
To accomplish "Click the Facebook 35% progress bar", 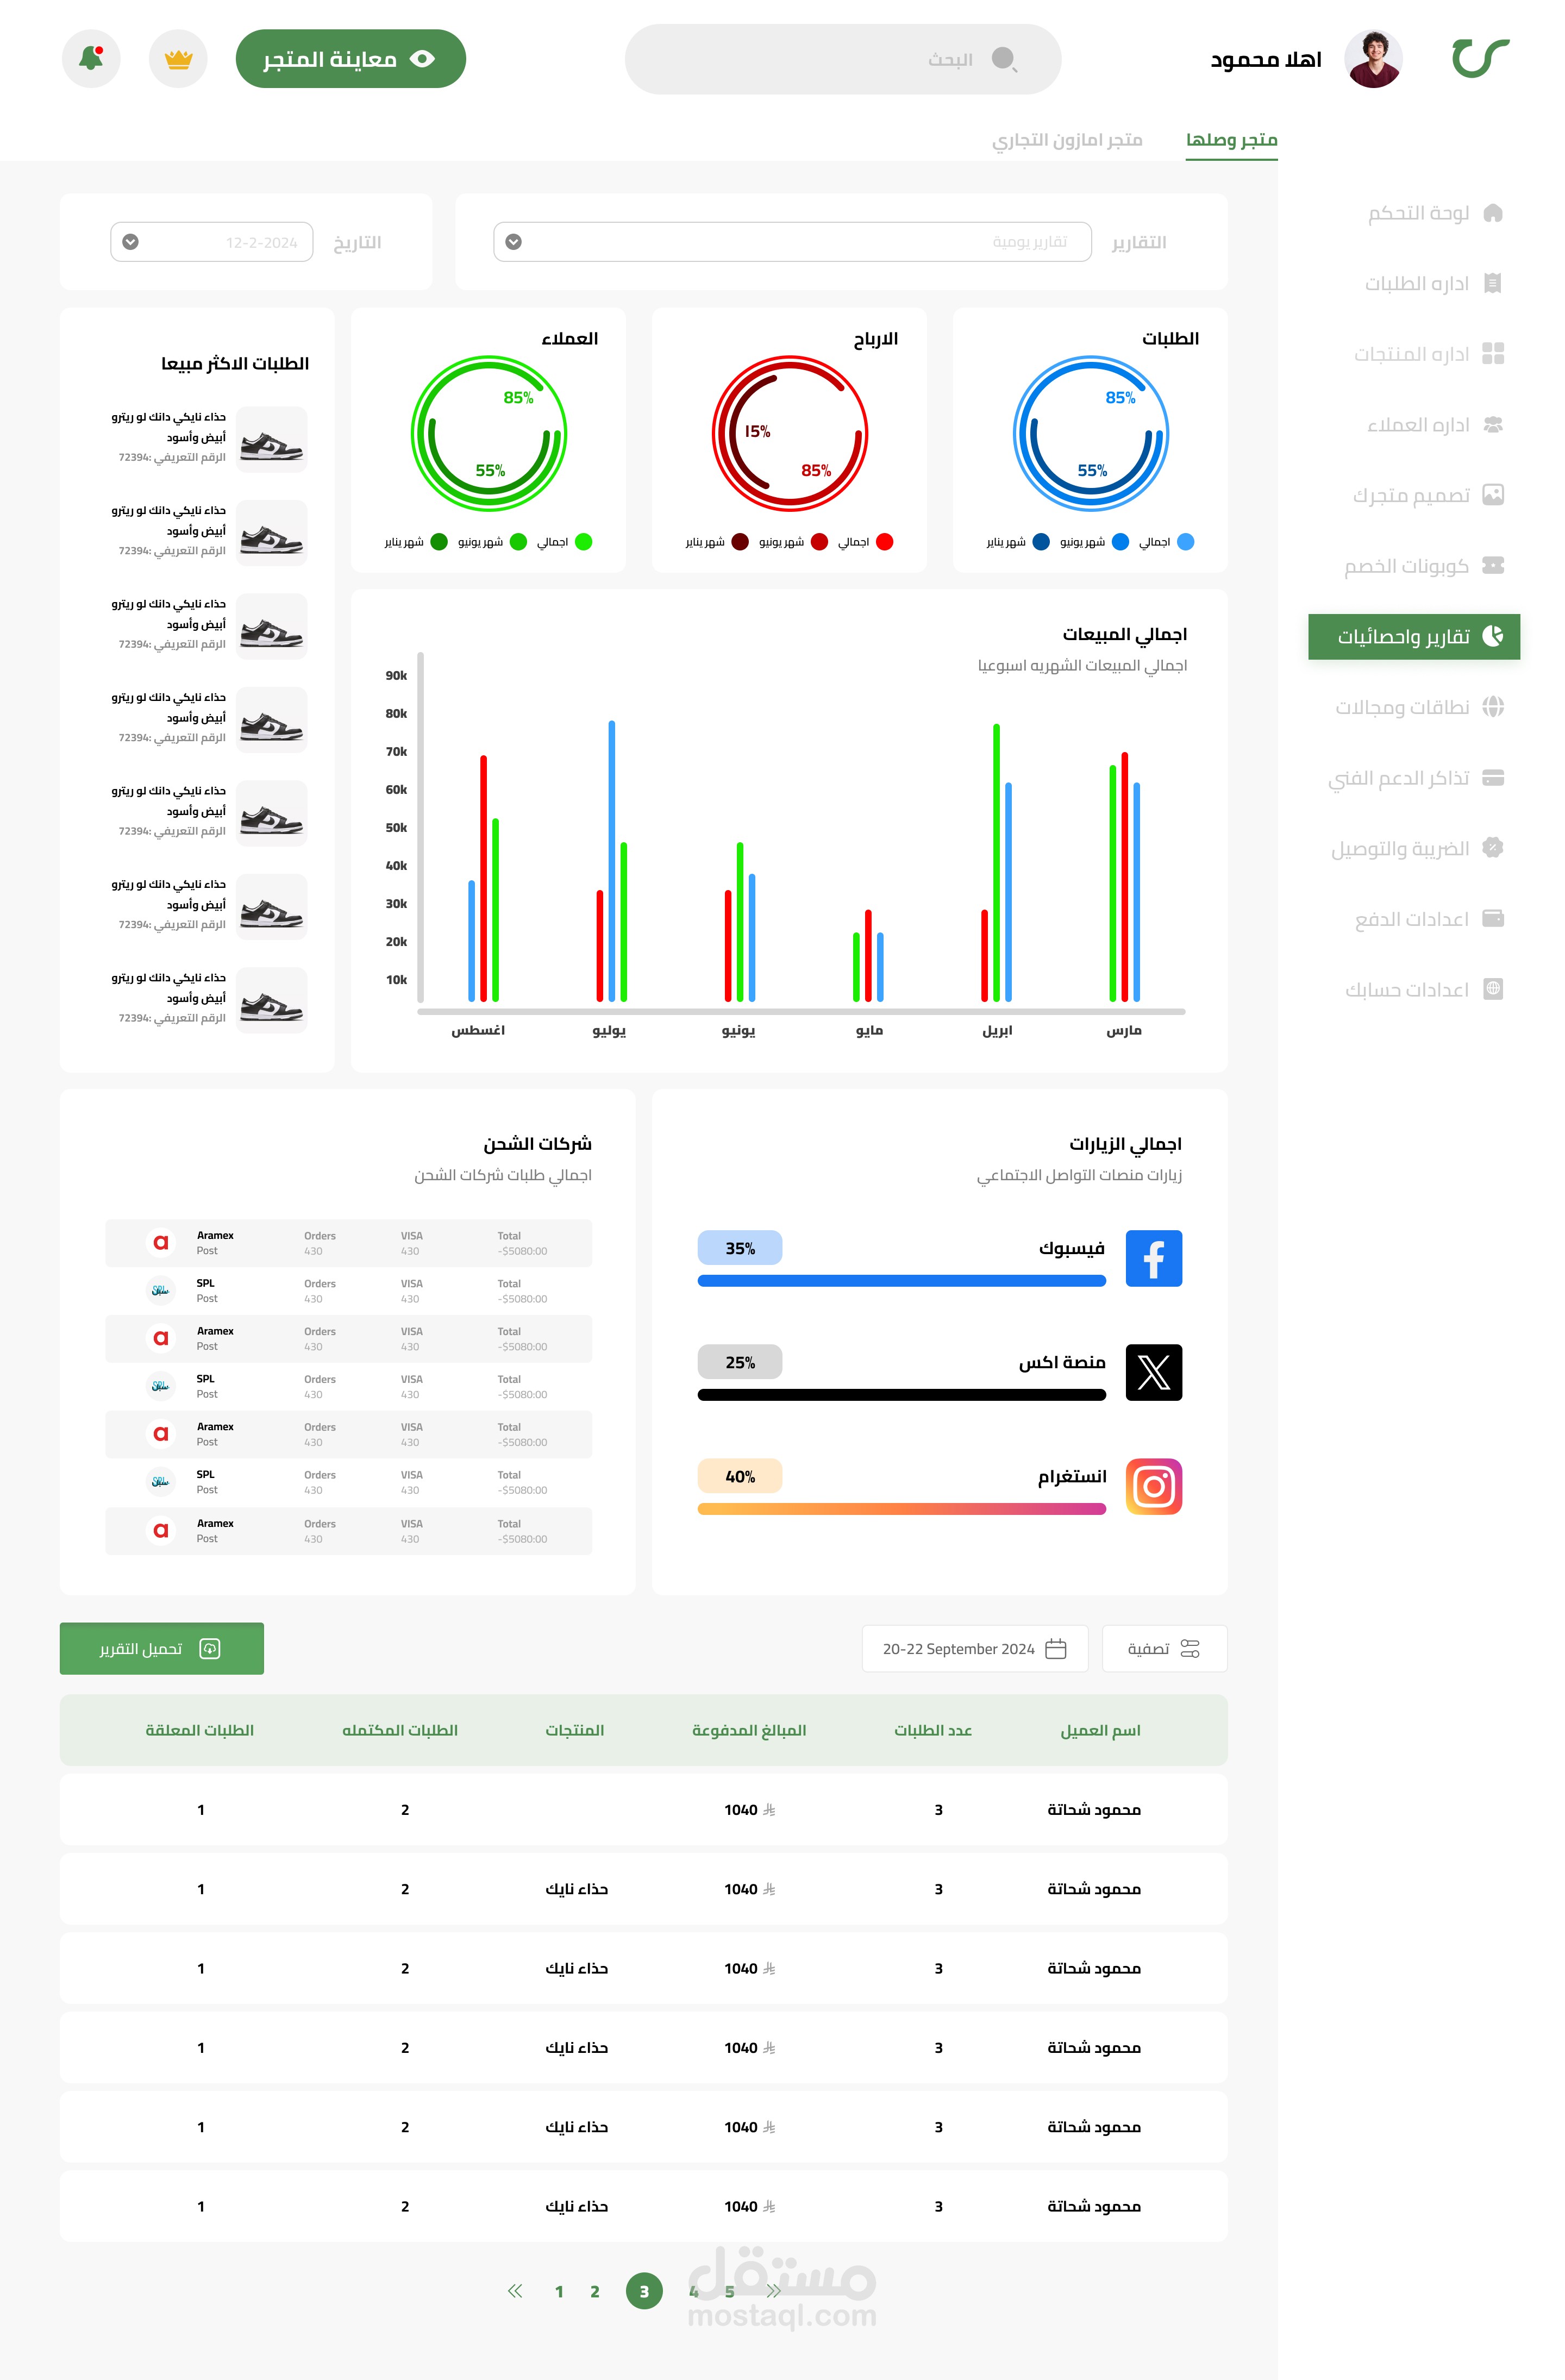I will click(x=901, y=1281).
